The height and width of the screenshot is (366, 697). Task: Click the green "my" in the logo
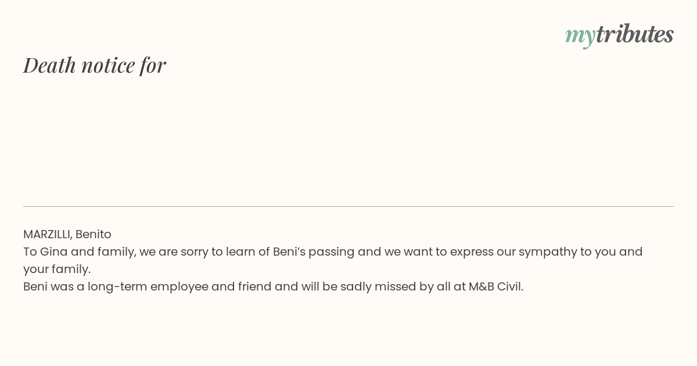[x=580, y=37]
